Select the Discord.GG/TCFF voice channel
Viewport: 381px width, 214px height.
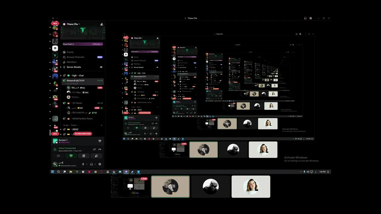[82, 81]
